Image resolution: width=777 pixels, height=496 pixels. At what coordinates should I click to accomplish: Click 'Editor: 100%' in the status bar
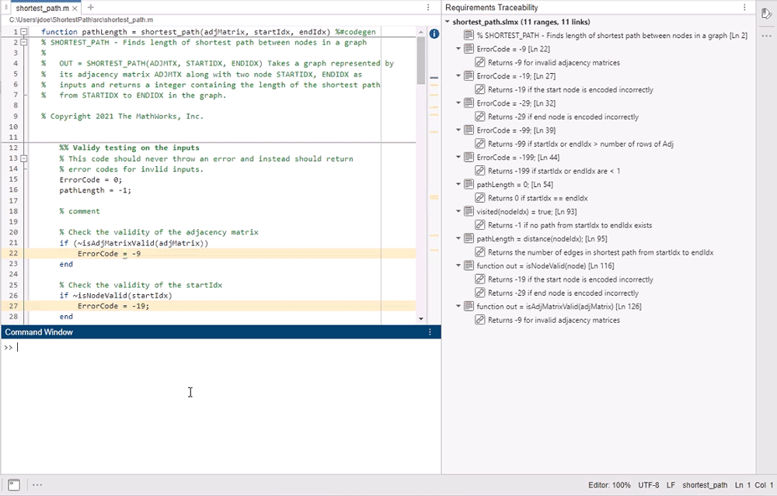point(608,485)
